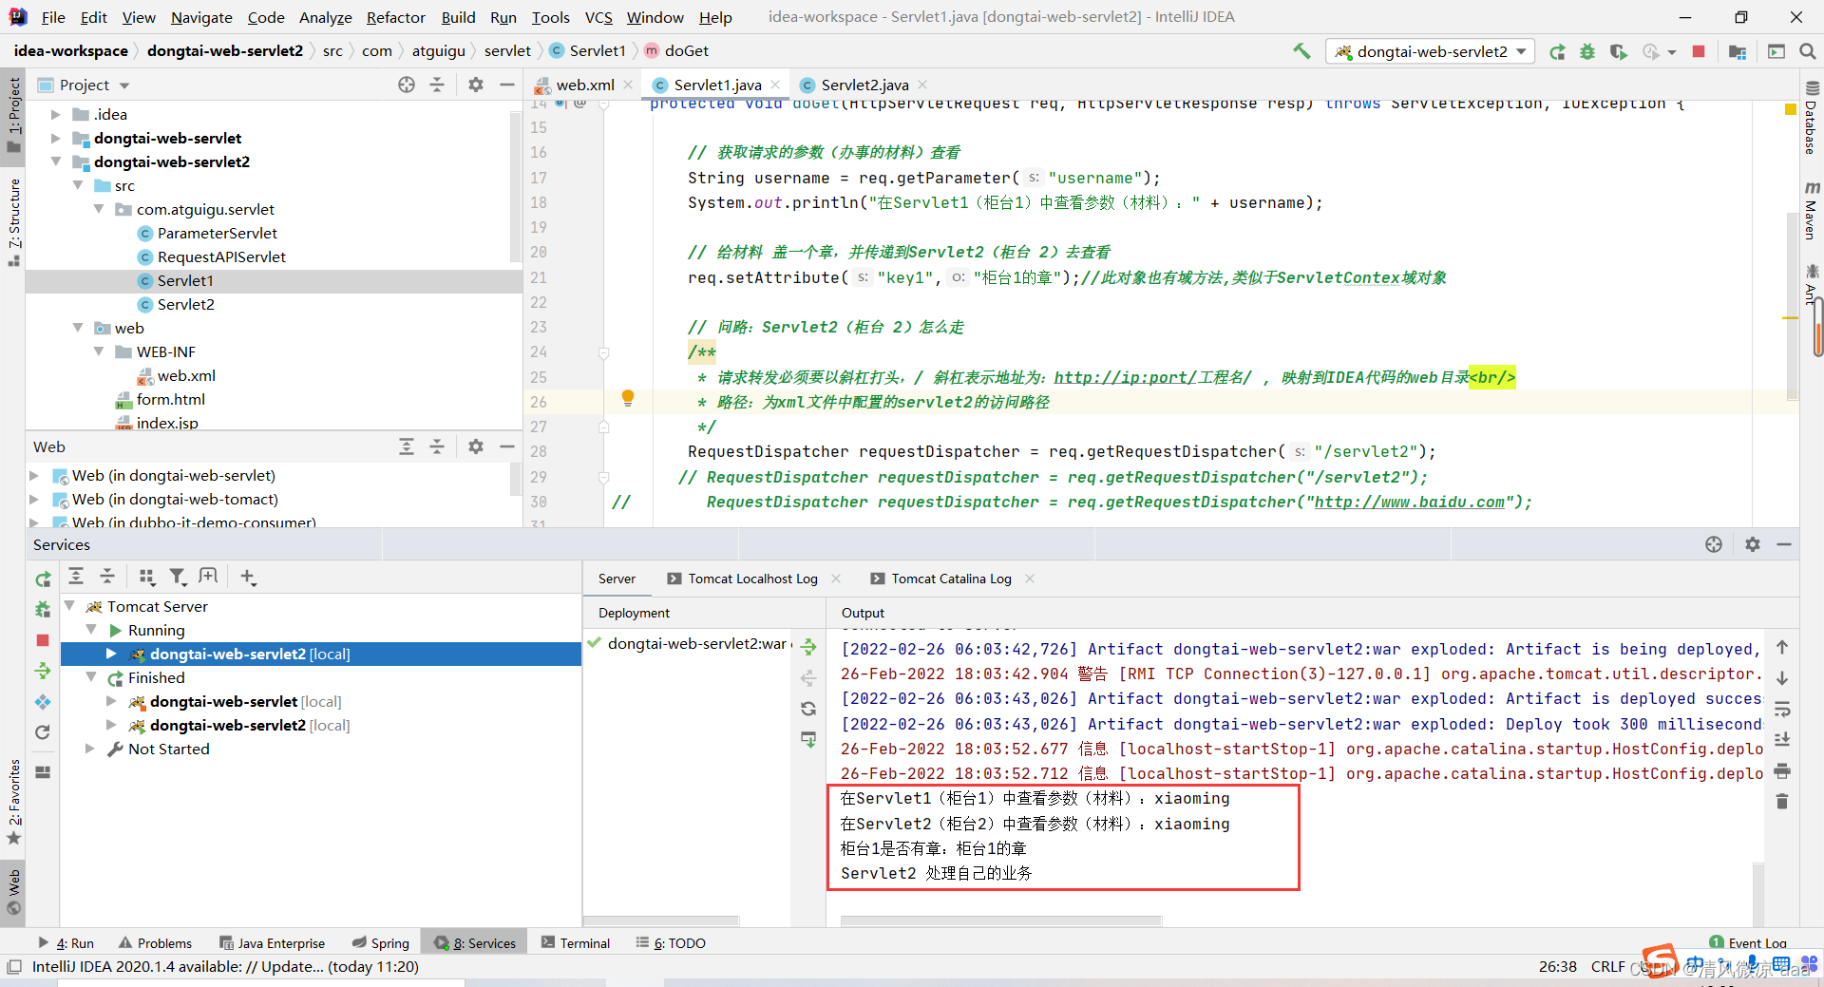Click the red Stop icon in top toolbar
1824x987 pixels.
[1699, 51]
